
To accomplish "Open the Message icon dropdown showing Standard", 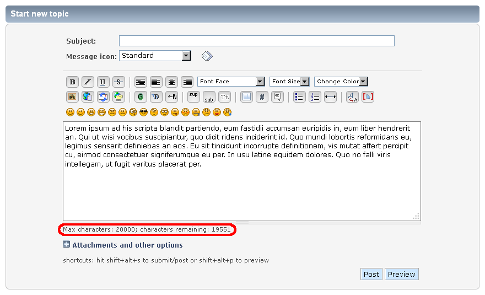I will click(x=155, y=56).
